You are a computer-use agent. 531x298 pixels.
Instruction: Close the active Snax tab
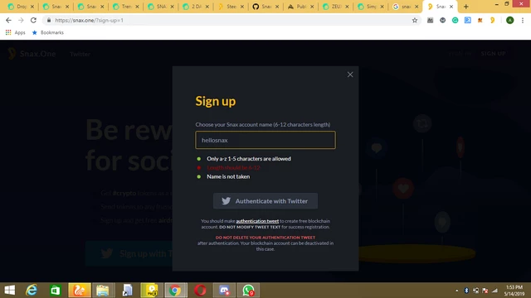click(451, 7)
